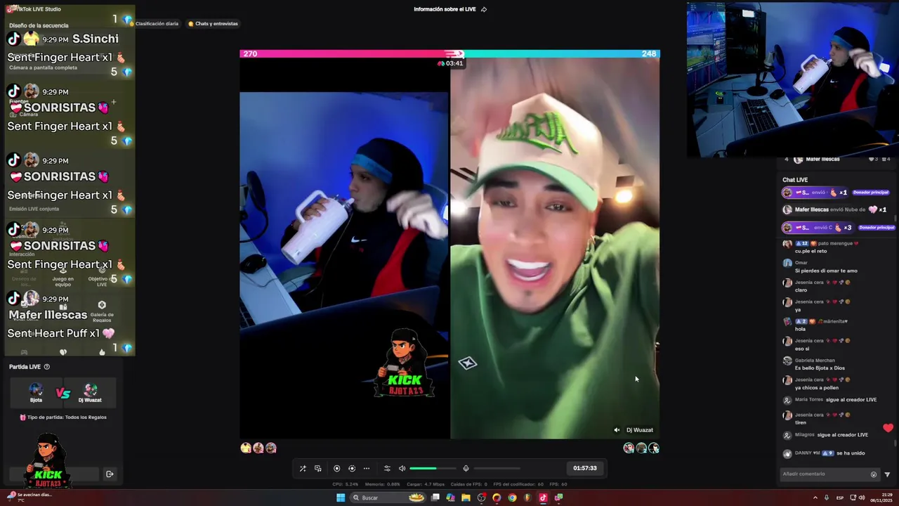The image size is (899, 506).
Task: Select the Dj Wuazat player card
Action: pos(90,393)
